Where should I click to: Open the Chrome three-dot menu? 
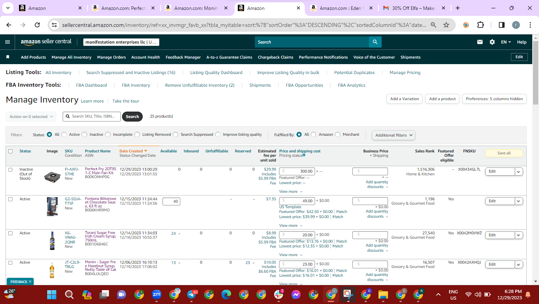530,25
